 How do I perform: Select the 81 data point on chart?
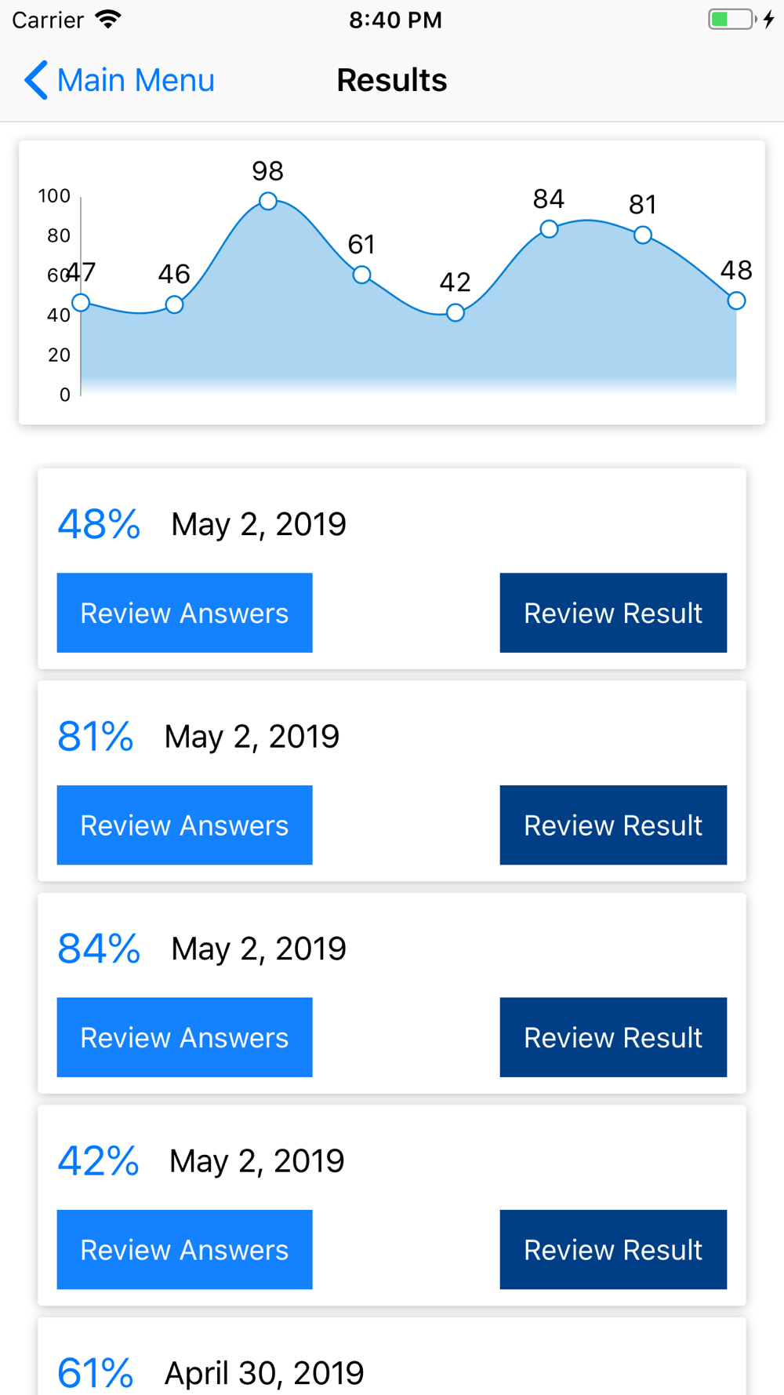(643, 235)
